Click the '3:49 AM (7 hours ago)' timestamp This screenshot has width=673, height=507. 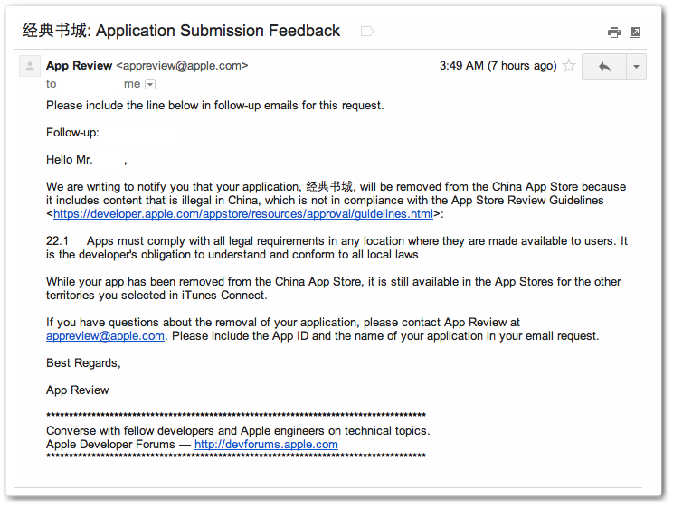(498, 66)
